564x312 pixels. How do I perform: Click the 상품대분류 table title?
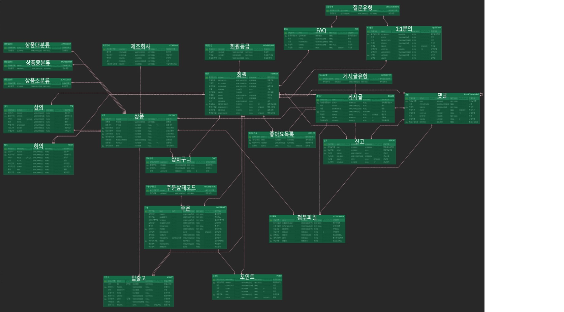(37, 45)
